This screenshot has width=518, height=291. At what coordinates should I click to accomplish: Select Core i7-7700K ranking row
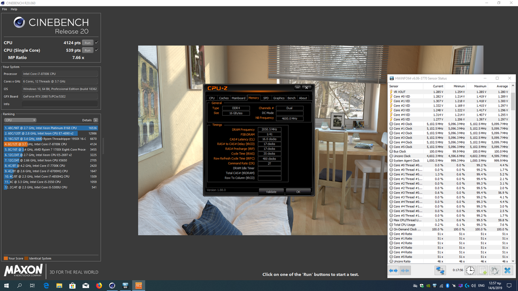click(51, 166)
